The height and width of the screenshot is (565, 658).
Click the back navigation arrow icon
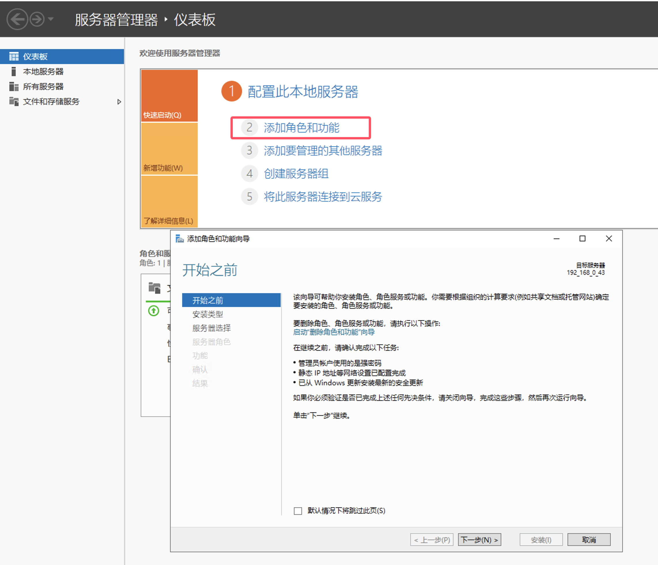17,19
